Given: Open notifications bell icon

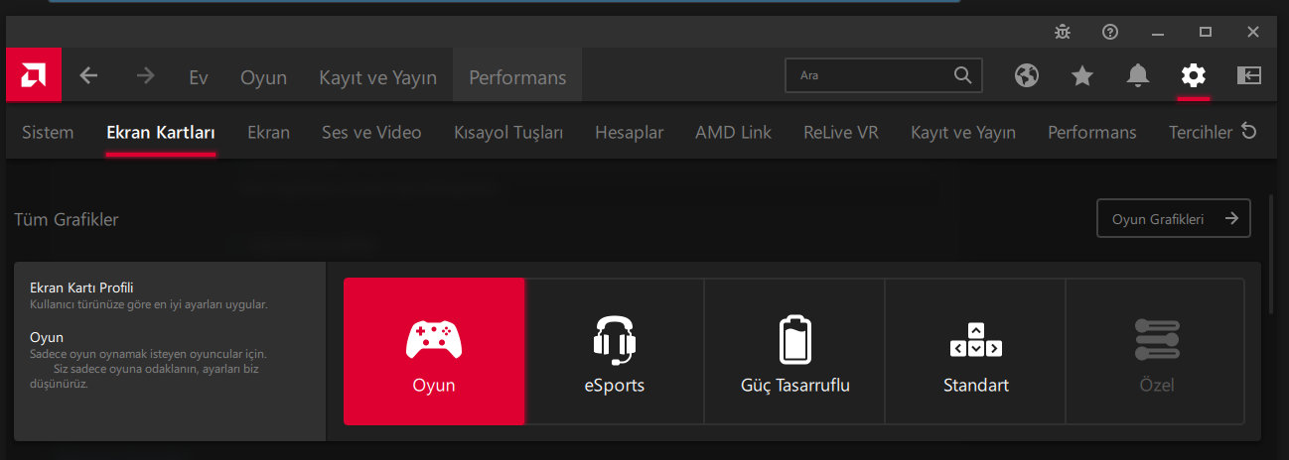Looking at the screenshot, I should (x=1138, y=75).
